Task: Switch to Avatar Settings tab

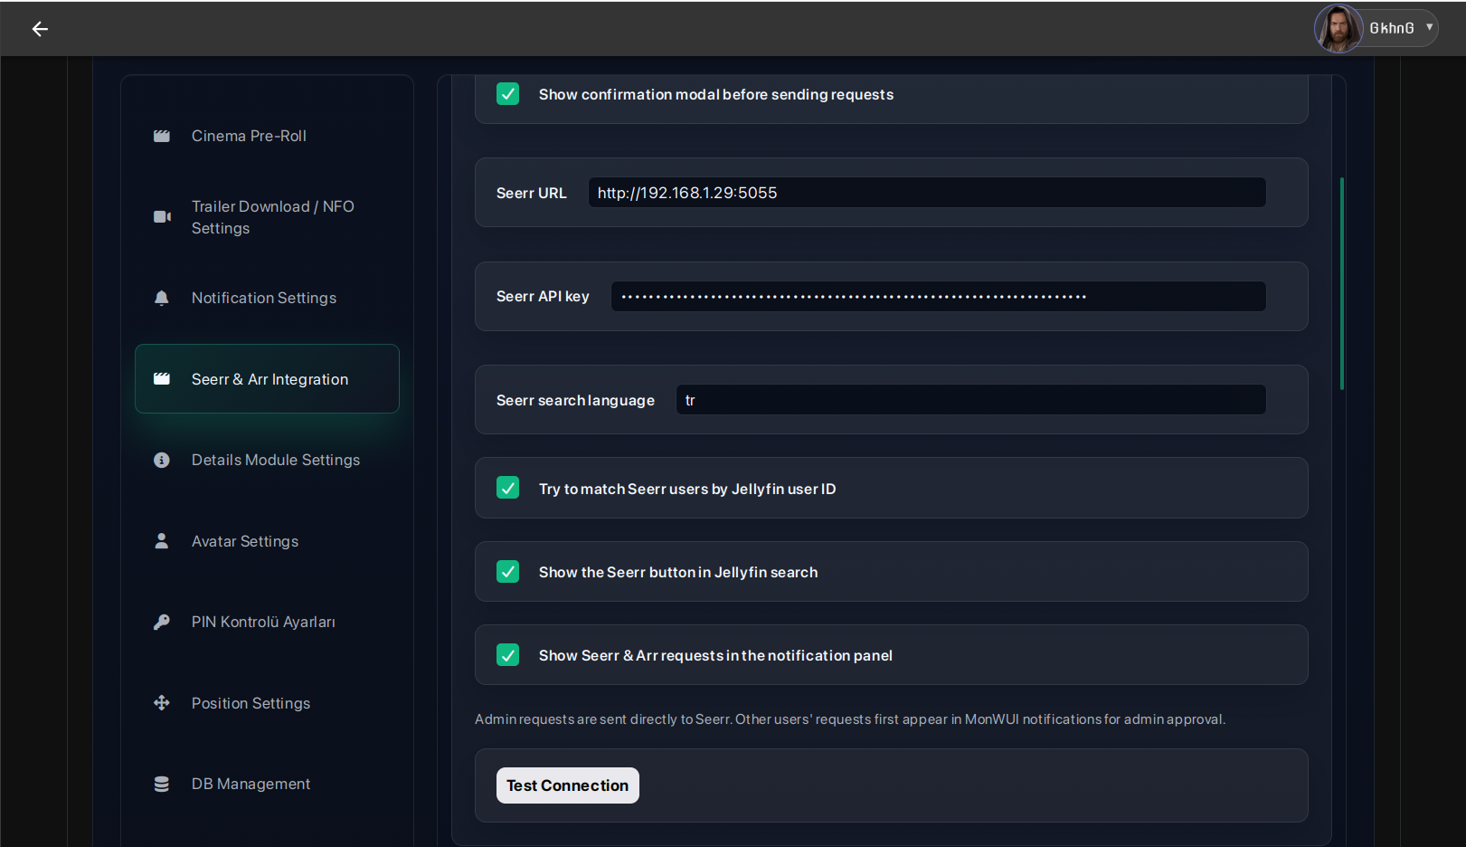Action: click(x=267, y=541)
